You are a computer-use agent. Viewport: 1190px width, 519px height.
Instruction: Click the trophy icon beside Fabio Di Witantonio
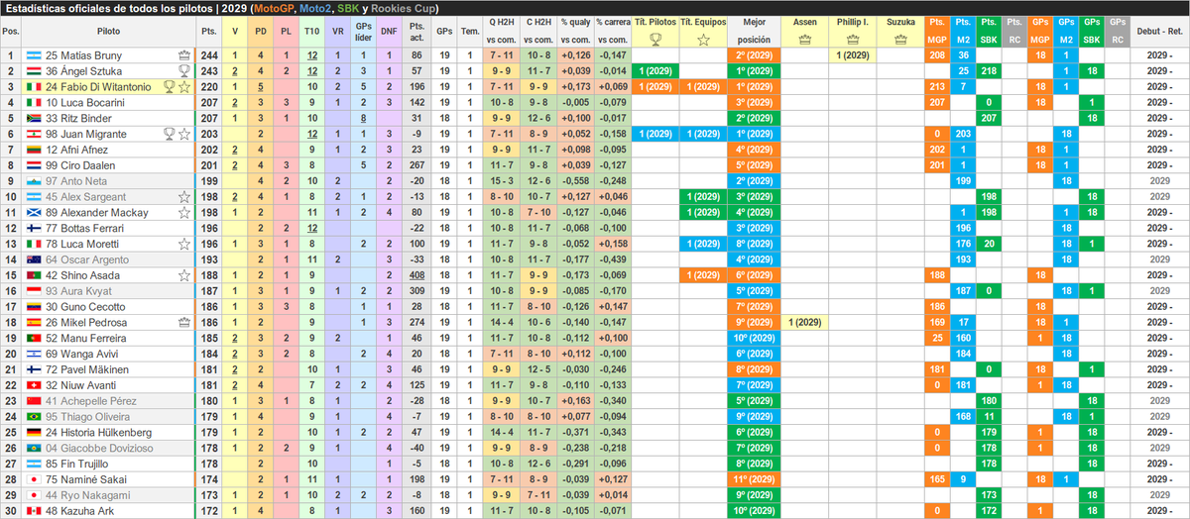pyautogui.click(x=170, y=87)
